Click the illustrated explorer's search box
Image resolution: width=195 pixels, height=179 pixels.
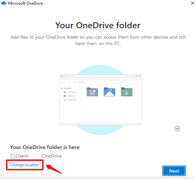(x=132, y=82)
